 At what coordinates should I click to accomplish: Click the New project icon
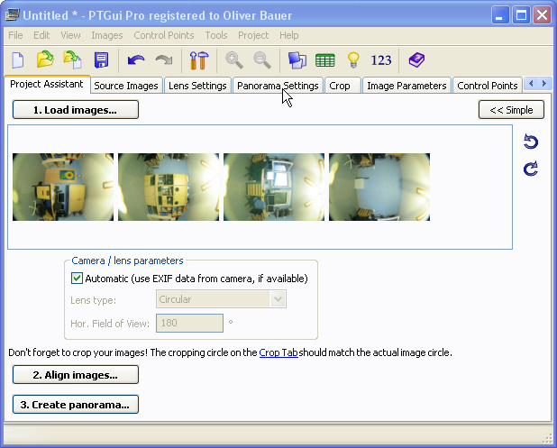pos(18,60)
